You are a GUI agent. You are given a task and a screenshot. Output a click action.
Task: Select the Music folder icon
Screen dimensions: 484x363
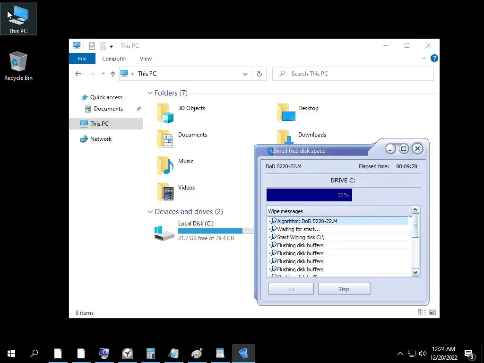165,166
